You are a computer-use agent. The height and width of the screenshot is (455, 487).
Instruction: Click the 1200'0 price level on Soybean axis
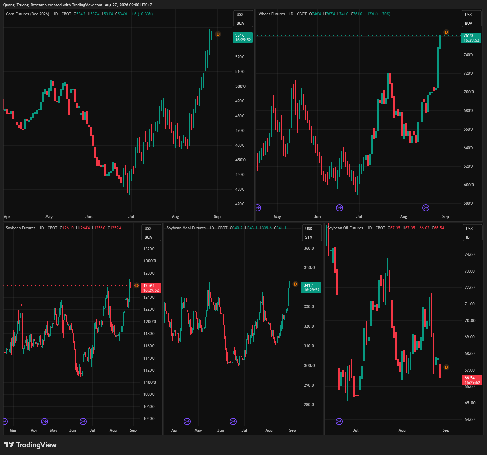pyautogui.click(x=150, y=322)
